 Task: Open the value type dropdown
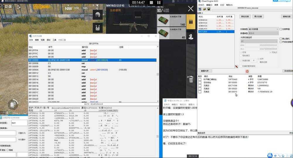[x=263, y=33]
